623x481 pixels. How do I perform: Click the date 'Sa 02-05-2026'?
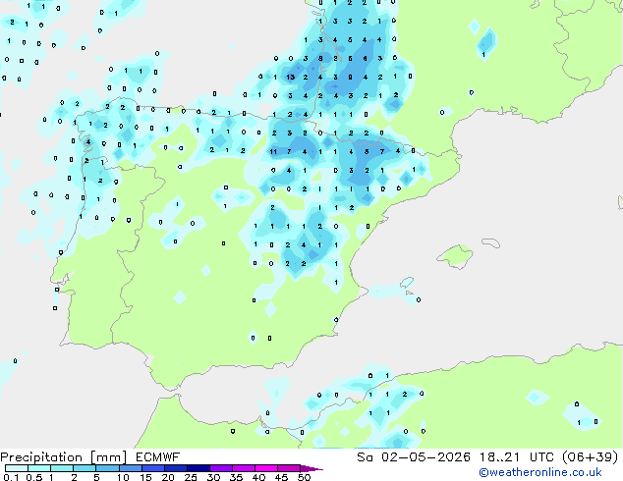coord(414,457)
